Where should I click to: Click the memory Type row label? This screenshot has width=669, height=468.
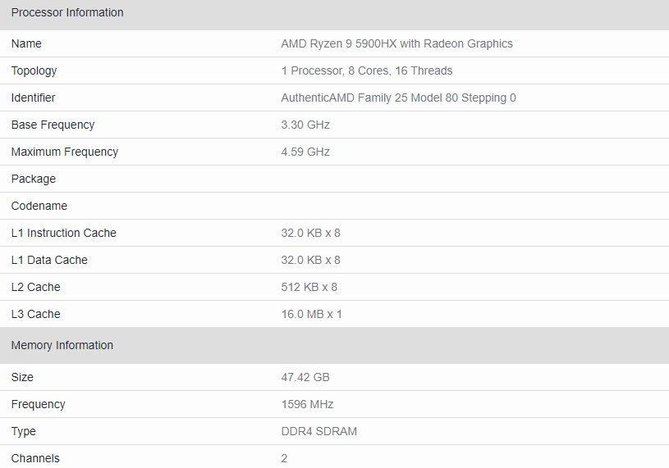coord(24,431)
